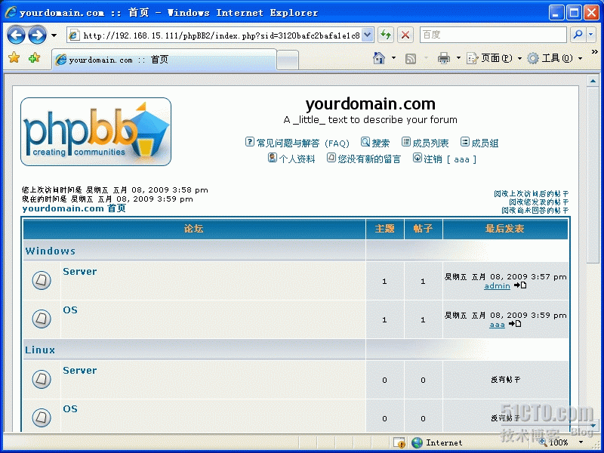Click the scrollbar up arrow
The width and height of the screenshot is (604, 453).
(593, 82)
